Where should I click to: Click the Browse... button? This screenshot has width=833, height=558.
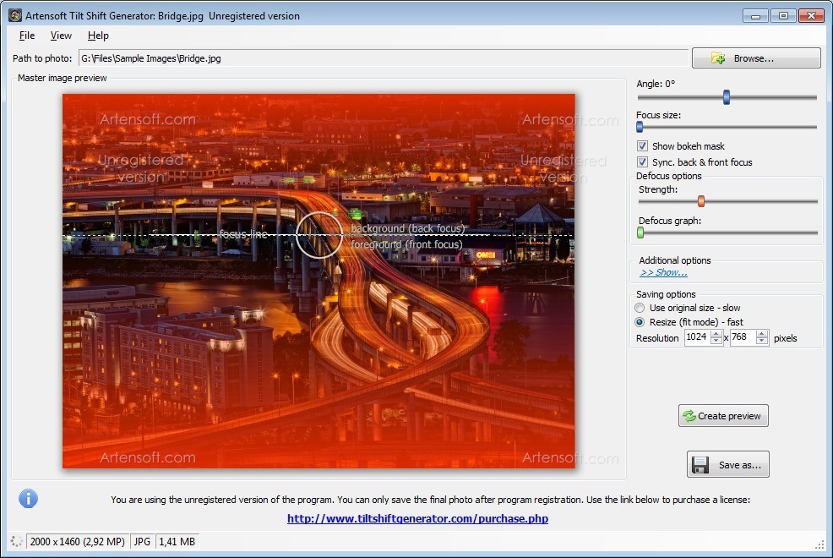pyautogui.click(x=756, y=57)
